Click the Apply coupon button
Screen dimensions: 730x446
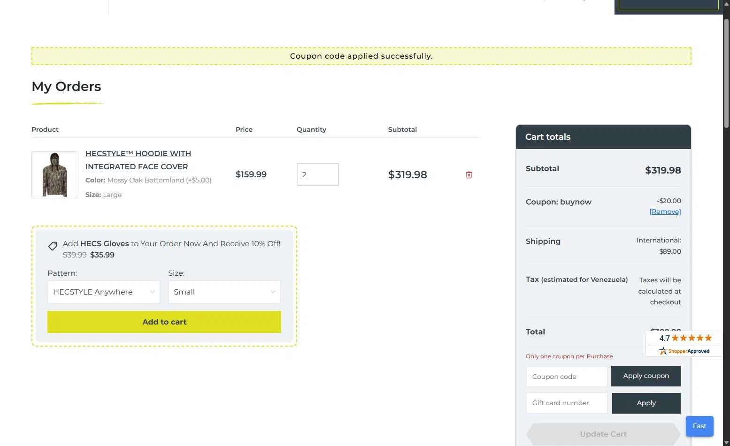(646, 376)
